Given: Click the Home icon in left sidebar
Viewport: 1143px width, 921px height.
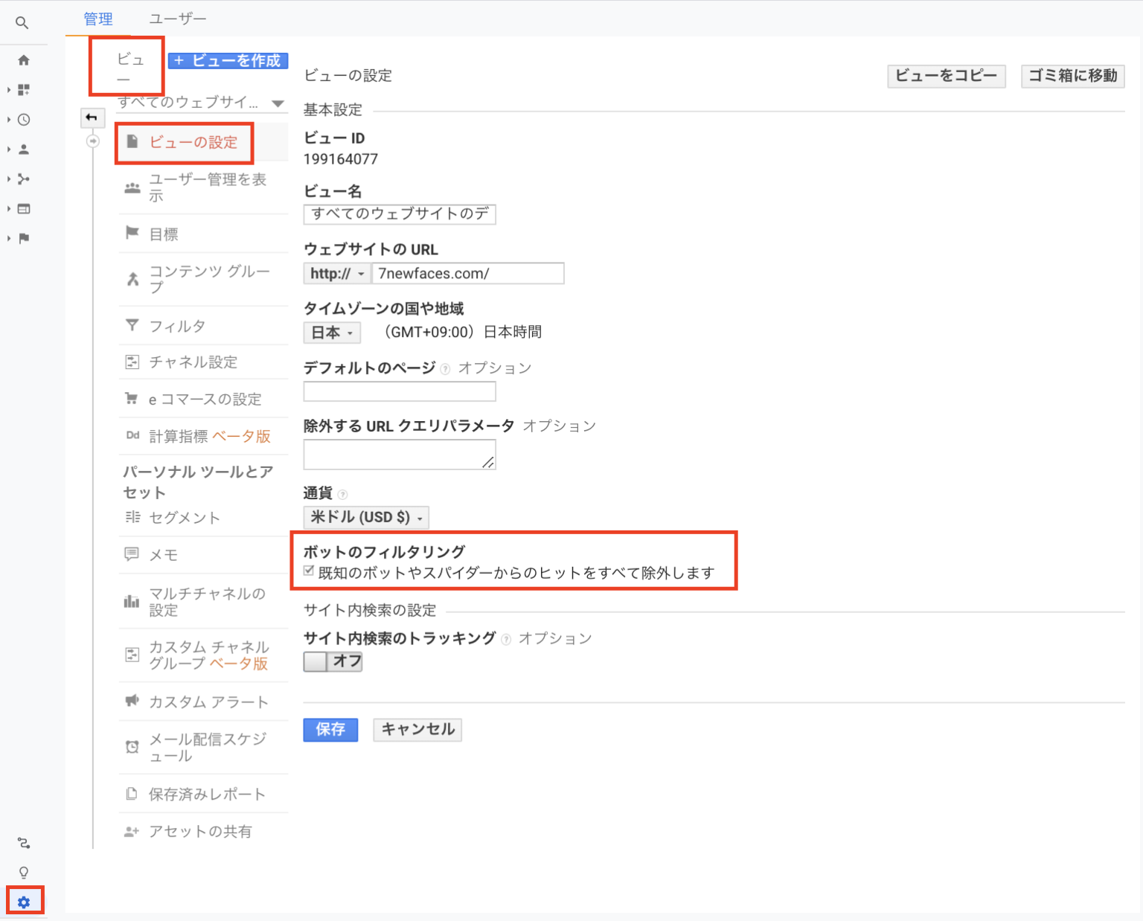Looking at the screenshot, I should pos(23,60).
